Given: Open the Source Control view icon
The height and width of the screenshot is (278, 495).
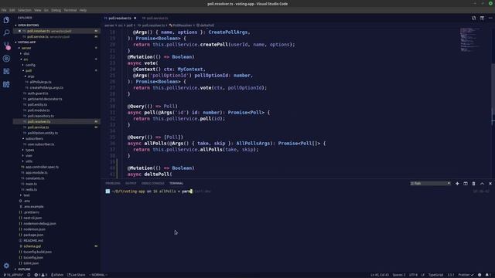Looking at the screenshot, I should pos(6,46).
